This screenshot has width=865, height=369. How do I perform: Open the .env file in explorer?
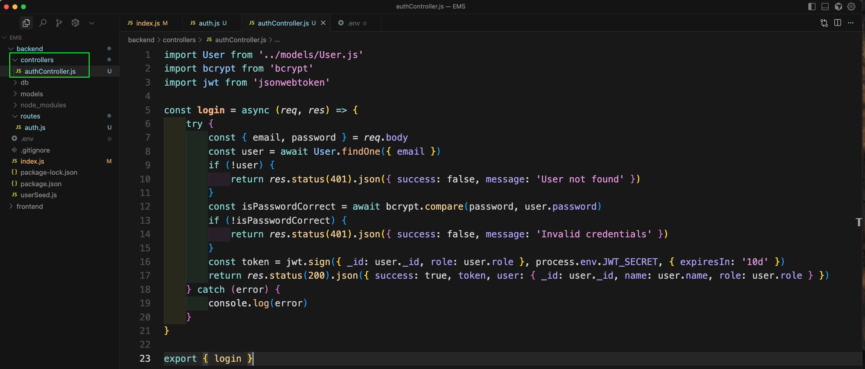(x=60, y=138)
